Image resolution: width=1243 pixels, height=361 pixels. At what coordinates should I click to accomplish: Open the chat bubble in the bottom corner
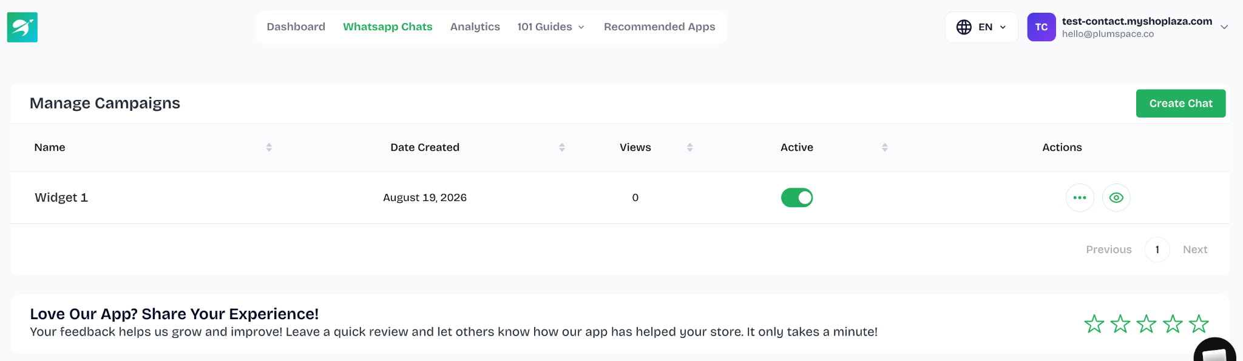[1215, 350]
